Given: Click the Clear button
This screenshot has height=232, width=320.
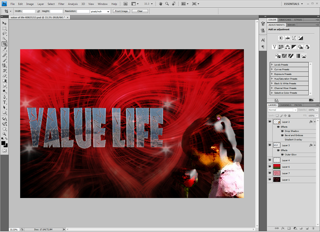Looking at the screenshot, I should 140,11.
